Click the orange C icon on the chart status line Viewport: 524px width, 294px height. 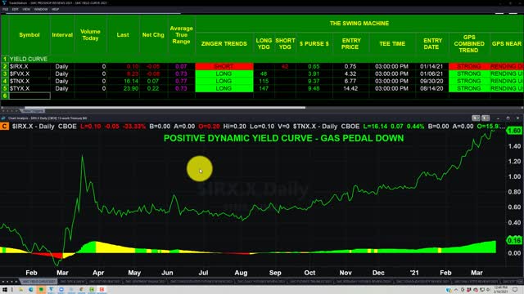pos(4,127)
